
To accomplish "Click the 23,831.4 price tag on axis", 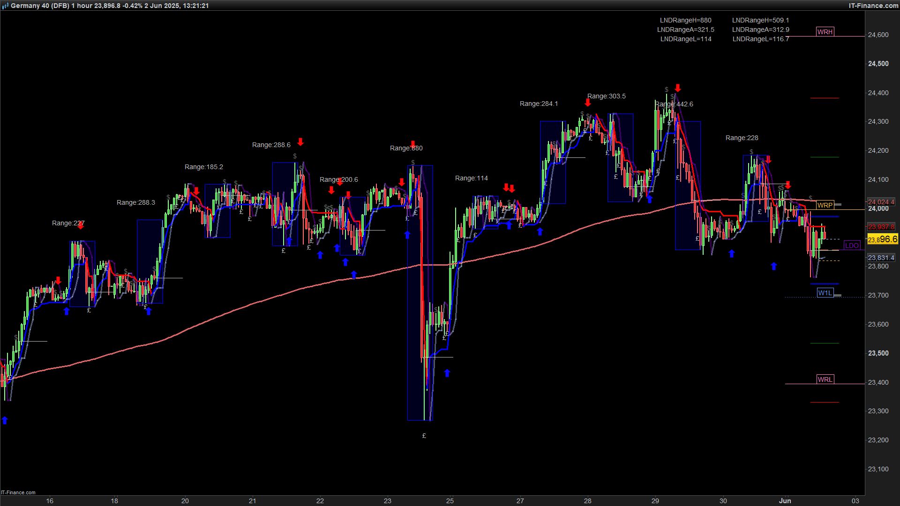I will point(881,258).
